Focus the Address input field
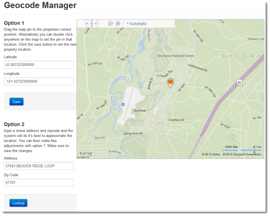Image resolution: width=270 pixels, height=216 pixels. click(39, 166)
